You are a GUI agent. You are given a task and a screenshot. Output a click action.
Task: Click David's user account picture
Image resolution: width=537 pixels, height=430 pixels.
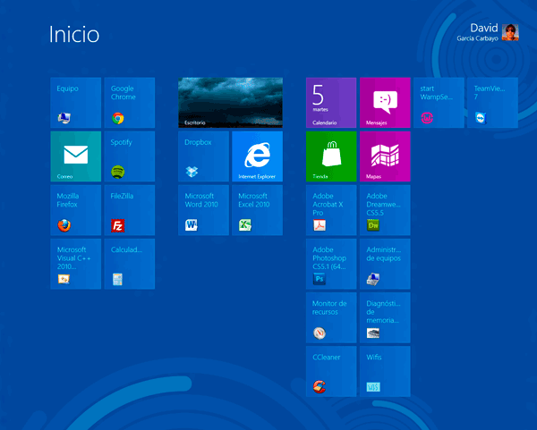tap(510, 32)
